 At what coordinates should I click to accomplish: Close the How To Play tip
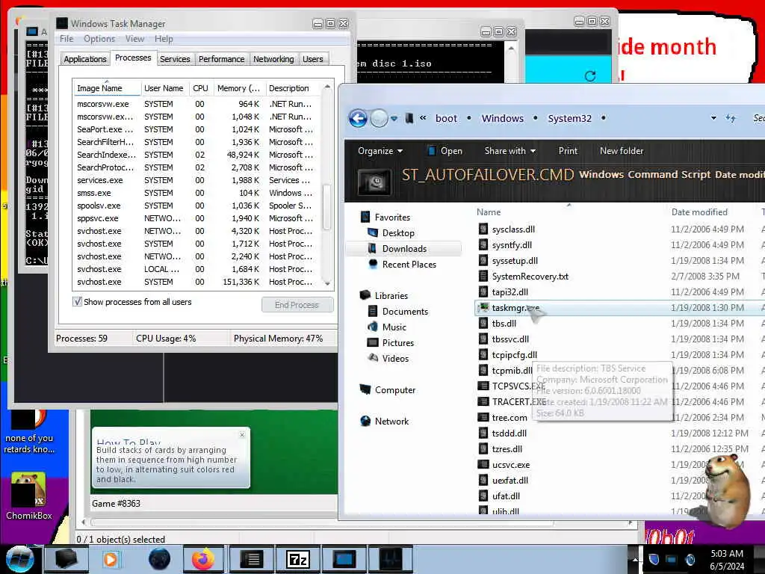pos(242,434)
